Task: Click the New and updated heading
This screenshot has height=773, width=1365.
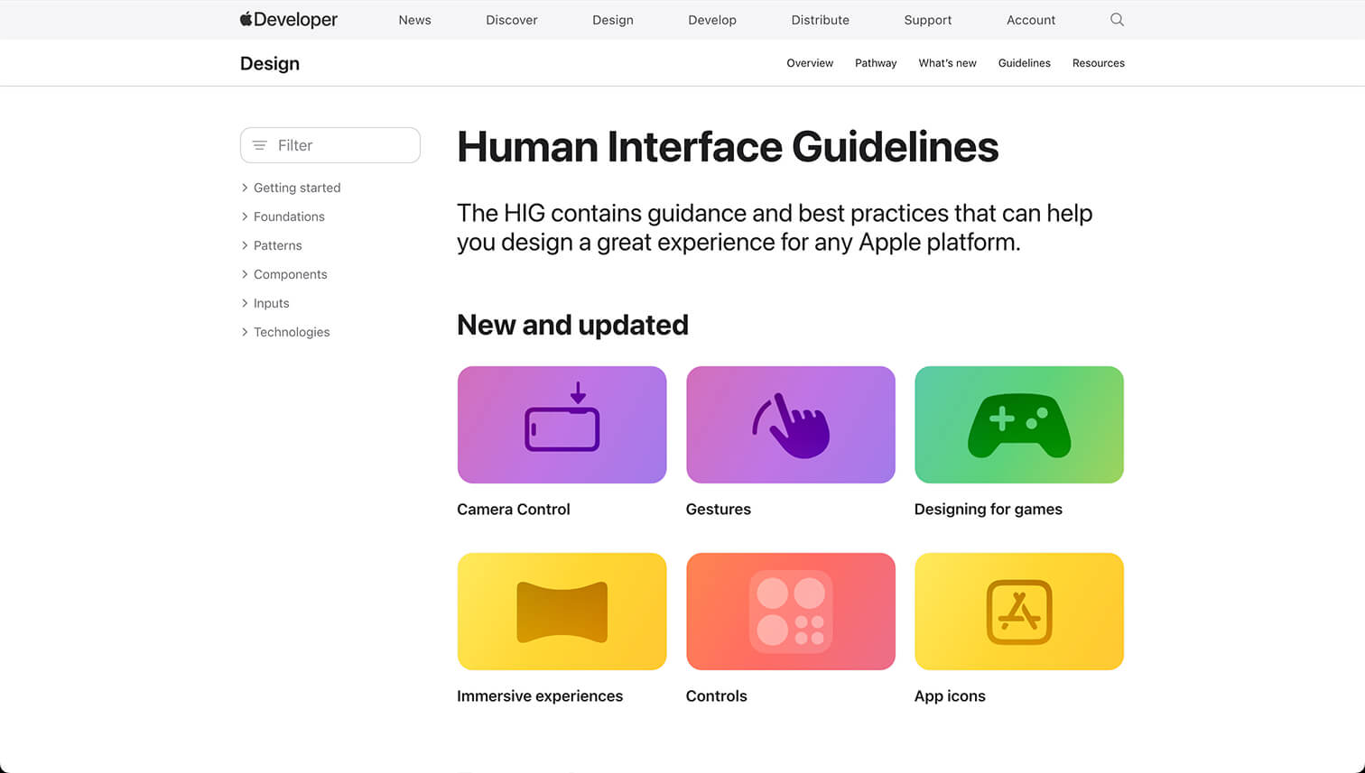Action: click(572, 325)
